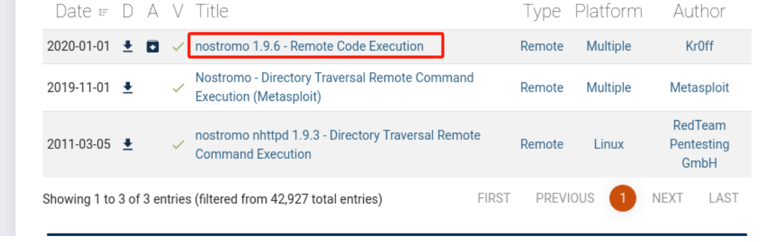Download the nostromo 1.9.6 exploit
Image resolution: width=762 pixels, height=242 pixels.
point(127,46)
